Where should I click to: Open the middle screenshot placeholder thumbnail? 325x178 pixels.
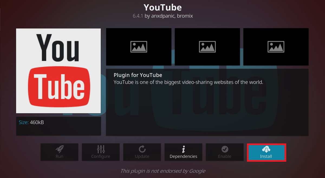207,47
